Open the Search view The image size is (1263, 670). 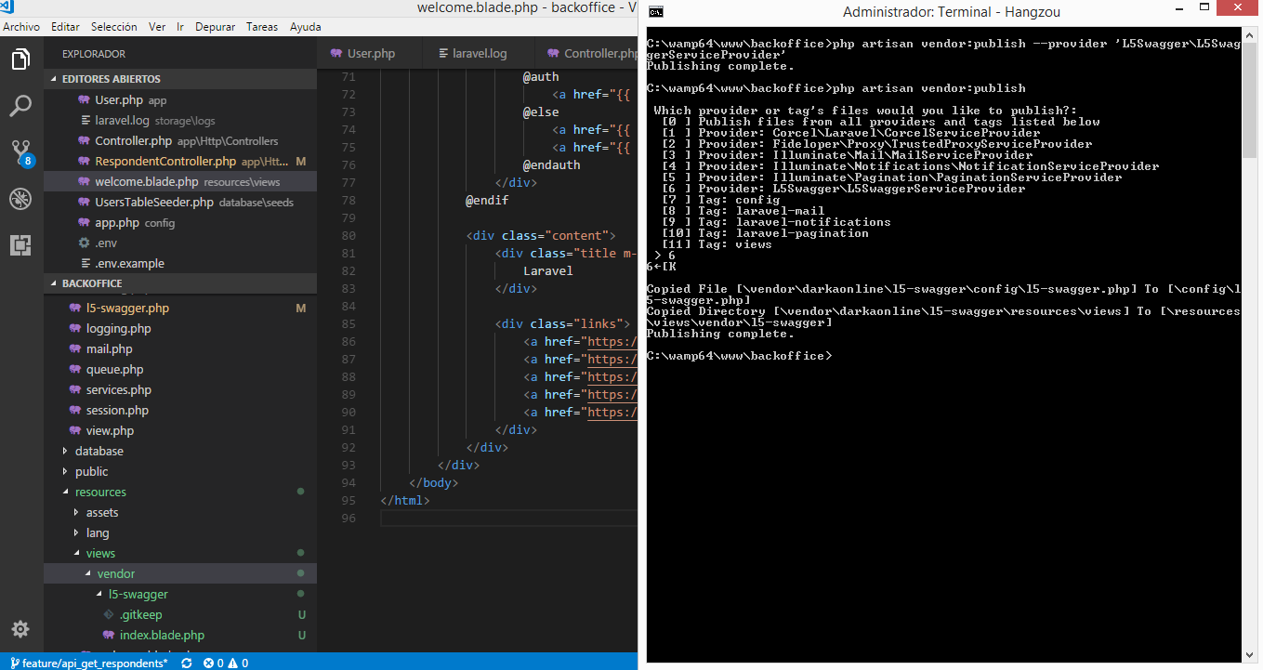coord(20,105)
